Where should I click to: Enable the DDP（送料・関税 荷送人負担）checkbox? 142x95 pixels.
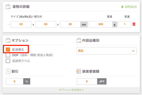coord(8,55)
